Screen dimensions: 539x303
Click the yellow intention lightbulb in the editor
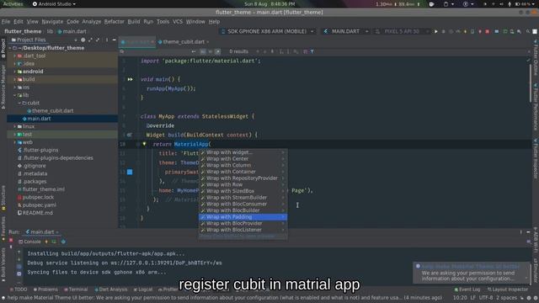144,144
